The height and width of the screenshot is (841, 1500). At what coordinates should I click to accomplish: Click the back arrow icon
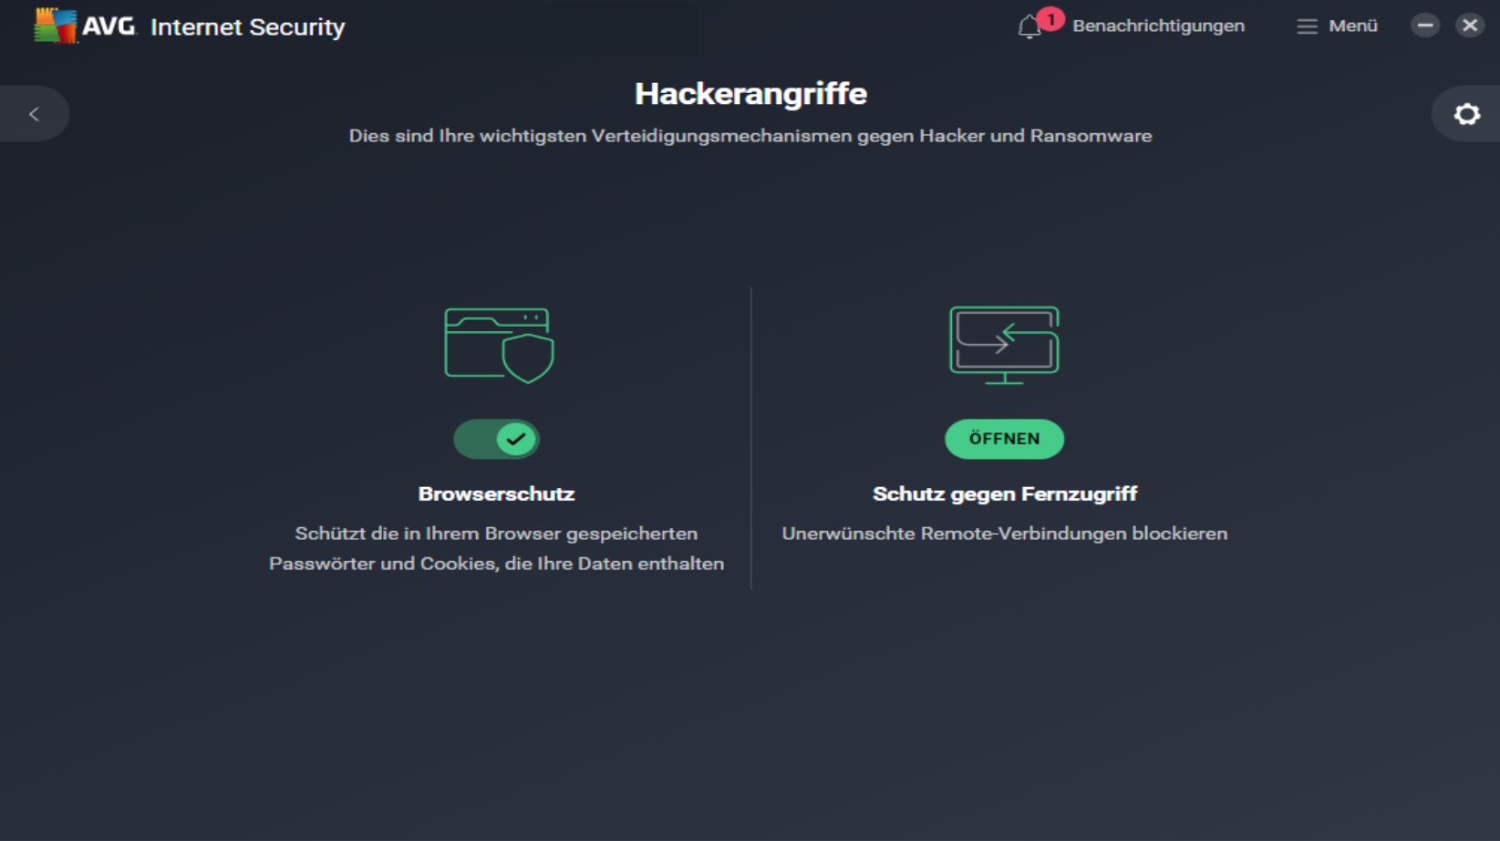pos(34,114)
